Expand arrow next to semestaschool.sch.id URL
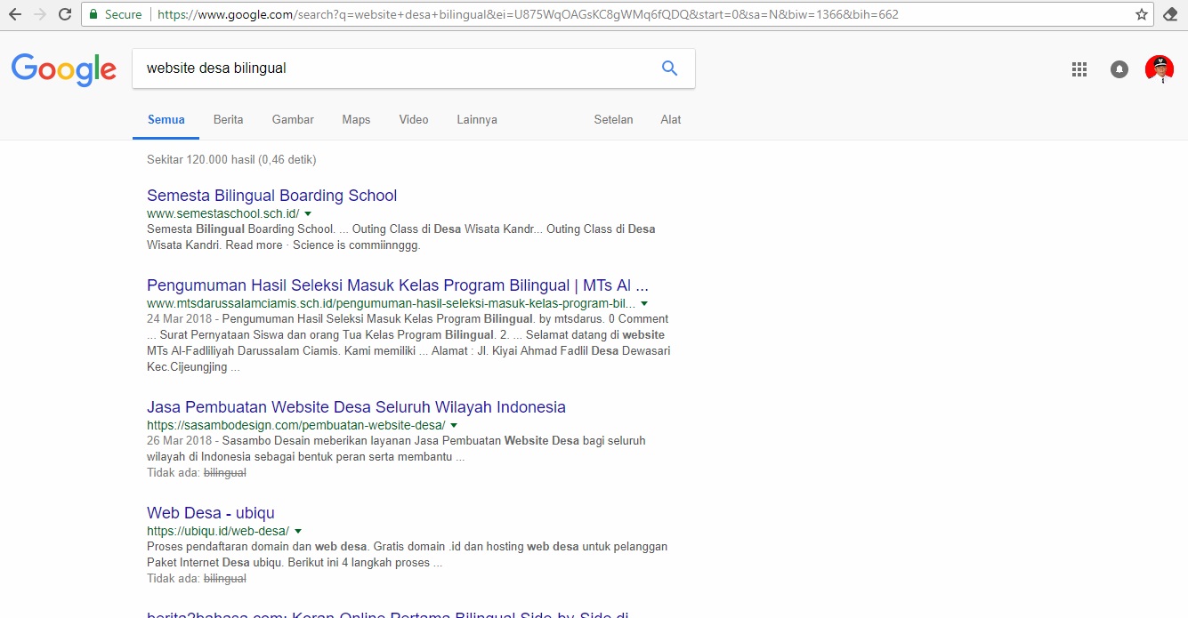 point(308,214)
